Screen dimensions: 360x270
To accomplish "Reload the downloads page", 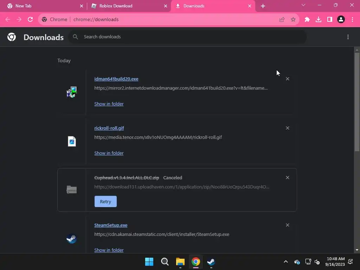I will 30,19.
